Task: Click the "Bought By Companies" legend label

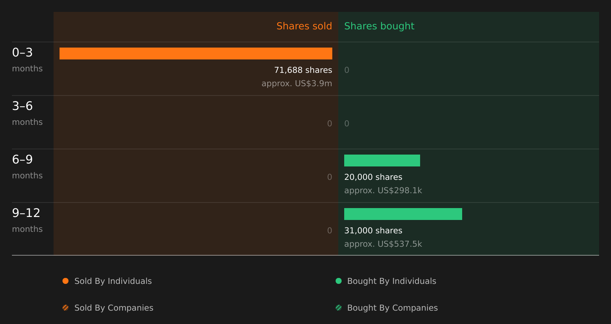Action: click(x=392, y=308)
